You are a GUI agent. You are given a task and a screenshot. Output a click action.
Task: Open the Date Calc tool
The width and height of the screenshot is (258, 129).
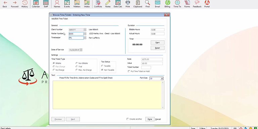[118, 4]
